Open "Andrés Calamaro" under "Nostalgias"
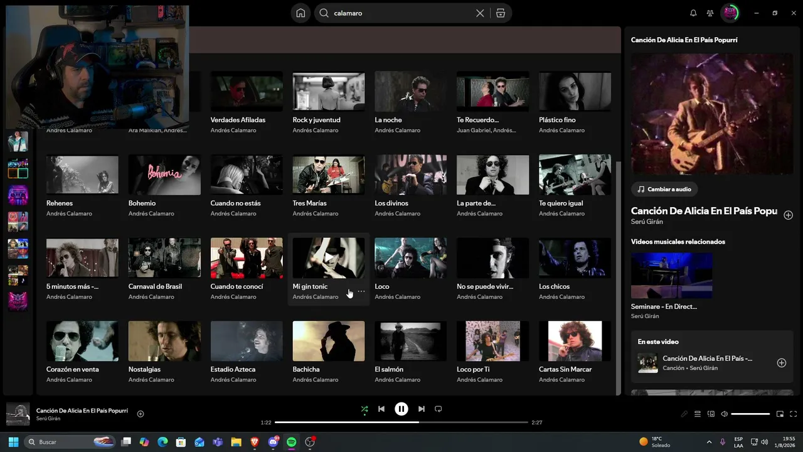The image size is (803, 452). click(x=151, y=380)
